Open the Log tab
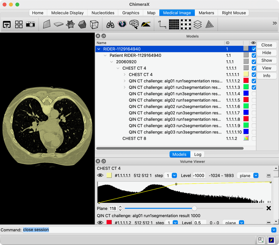 198,154
